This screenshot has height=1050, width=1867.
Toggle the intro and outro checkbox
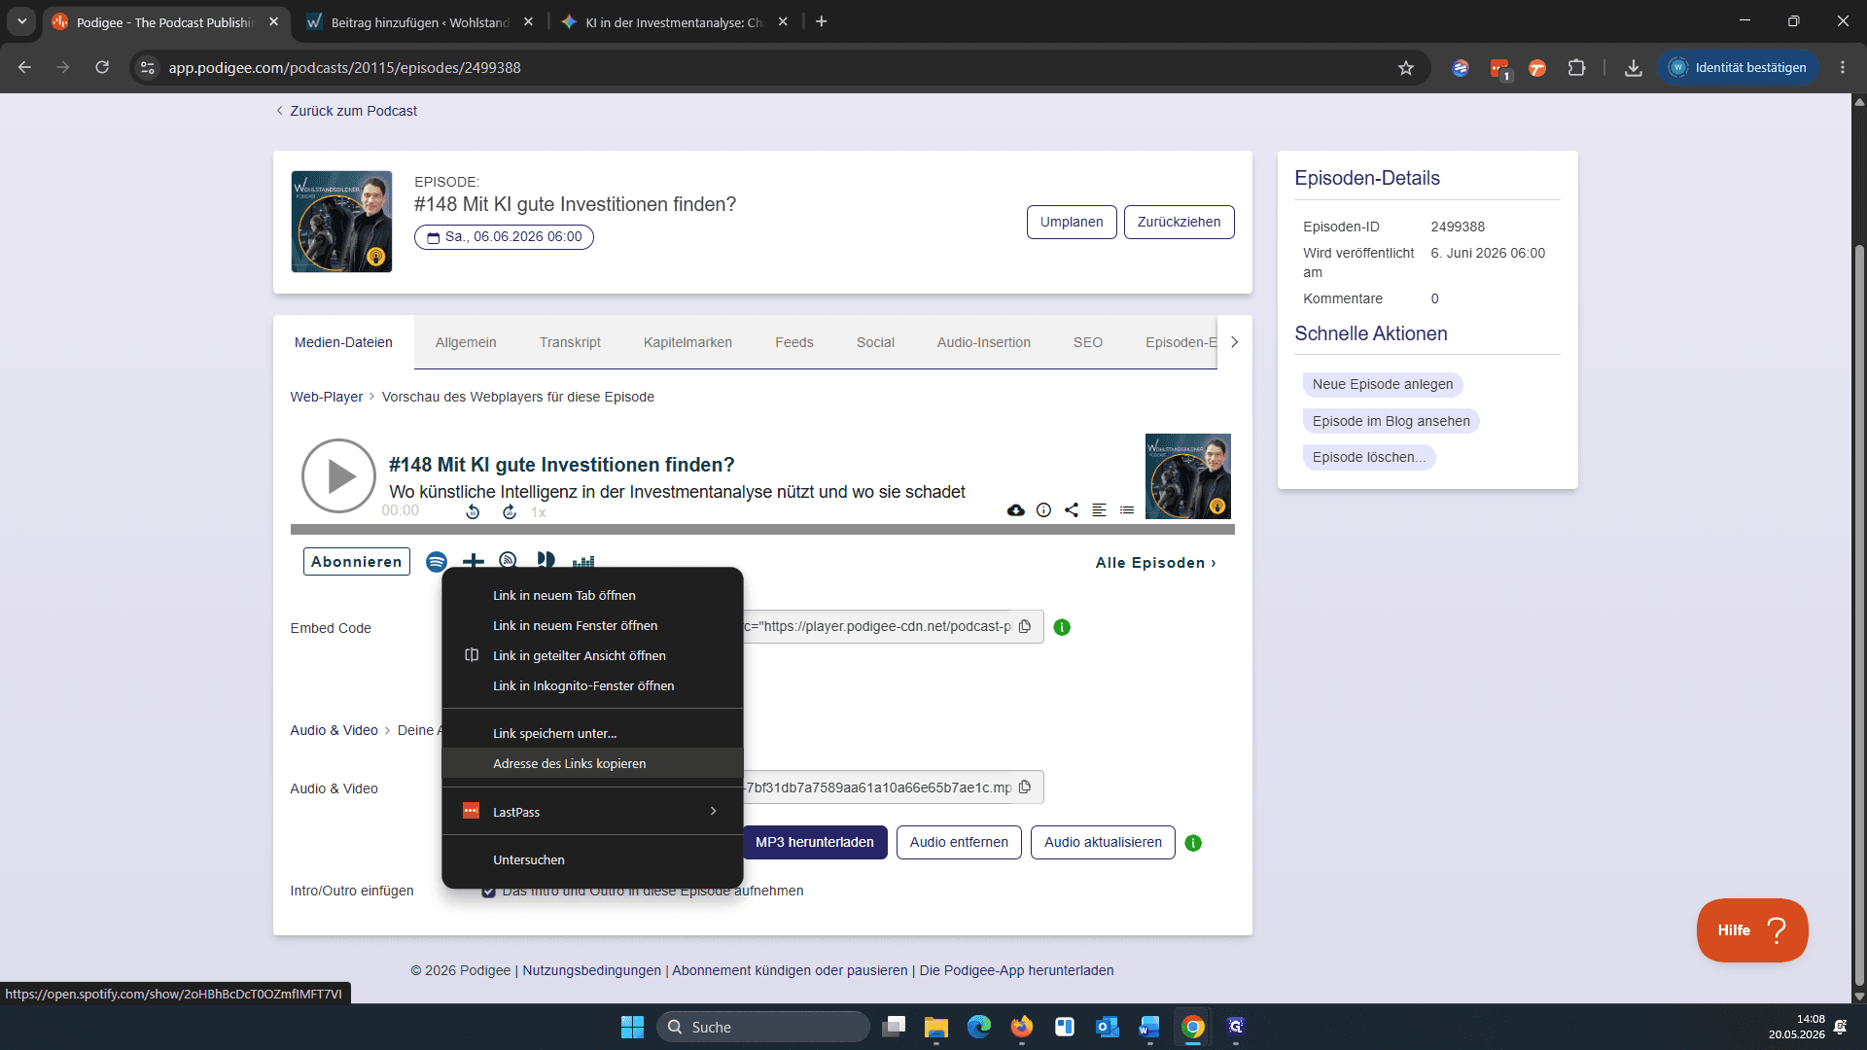click(x=488, y=891)
